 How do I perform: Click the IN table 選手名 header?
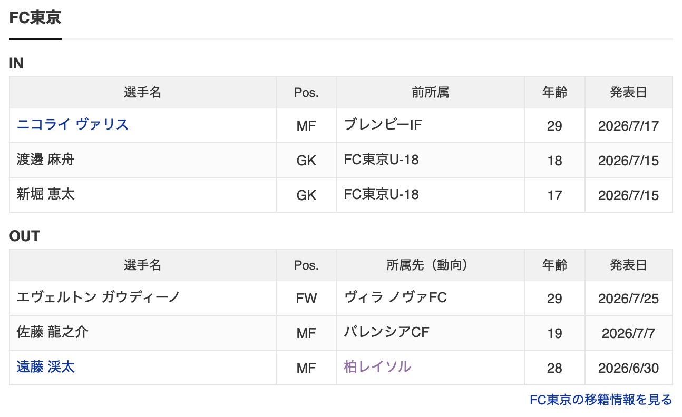tap(143, 93)
